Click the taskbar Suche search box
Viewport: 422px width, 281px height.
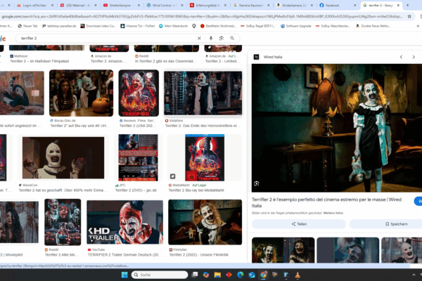tap(160, 275)
